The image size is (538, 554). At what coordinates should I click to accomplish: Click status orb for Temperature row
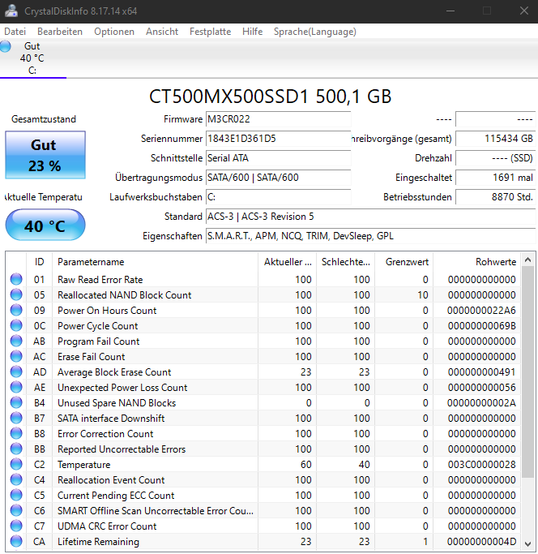point(16,464)
